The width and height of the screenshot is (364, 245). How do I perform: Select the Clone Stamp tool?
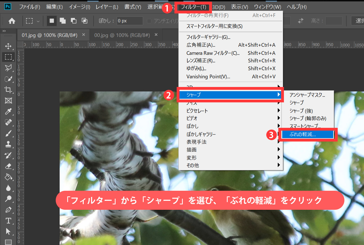tap(8, 144)
